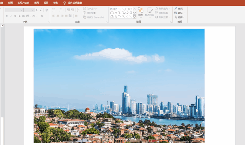
Task: Select the elbow connector shape
Action: tap(120, 13)
